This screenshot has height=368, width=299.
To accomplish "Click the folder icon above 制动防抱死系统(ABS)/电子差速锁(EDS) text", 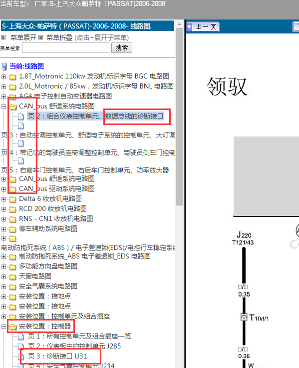I will coord(12,238).
